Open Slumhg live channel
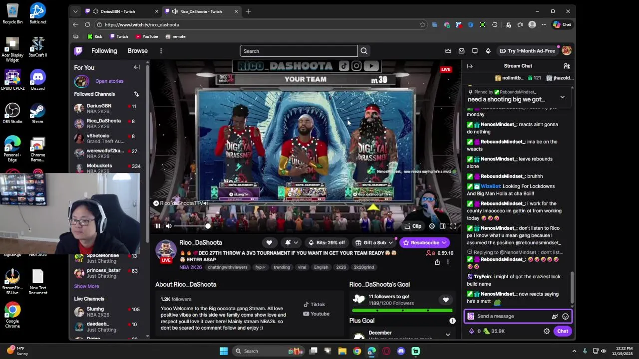 tap(105, 312)
